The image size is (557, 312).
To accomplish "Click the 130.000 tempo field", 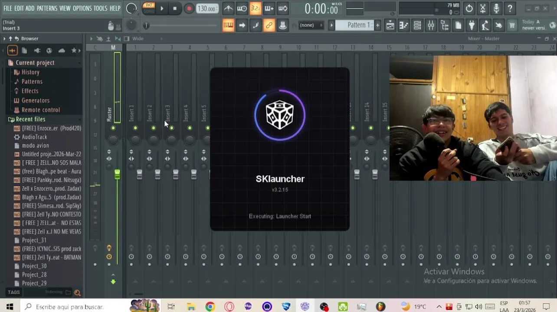I will click(207, 9).
